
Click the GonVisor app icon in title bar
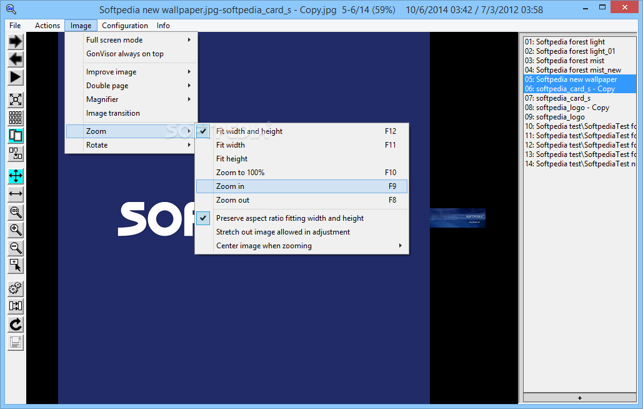pyautogui.click(x=11, y=9)
